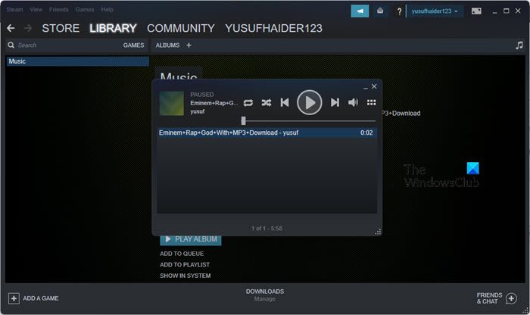Close the music player popup
Viewport: 530px width, 315px height.
click(x=374, y=86)
